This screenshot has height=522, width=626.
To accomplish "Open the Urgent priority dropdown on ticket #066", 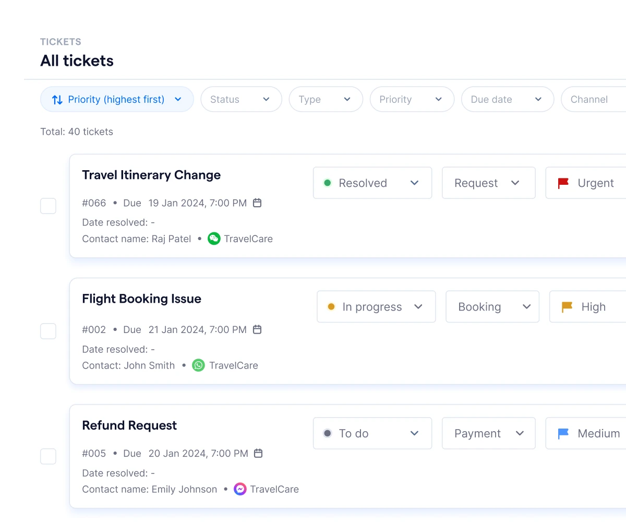I will [586, 183].
